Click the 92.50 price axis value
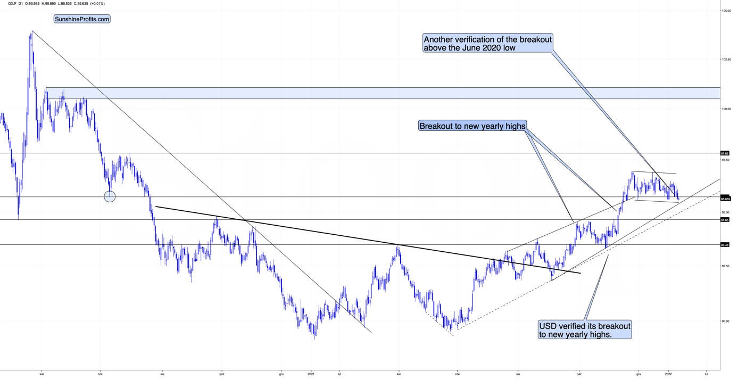 click(x=725, y=266)
